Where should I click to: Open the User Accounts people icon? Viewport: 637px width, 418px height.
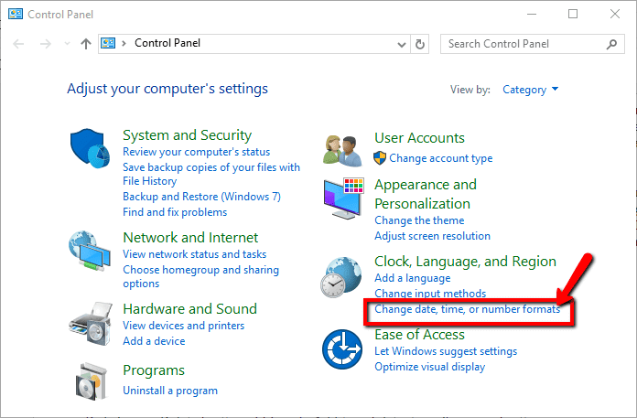[342, 151]
